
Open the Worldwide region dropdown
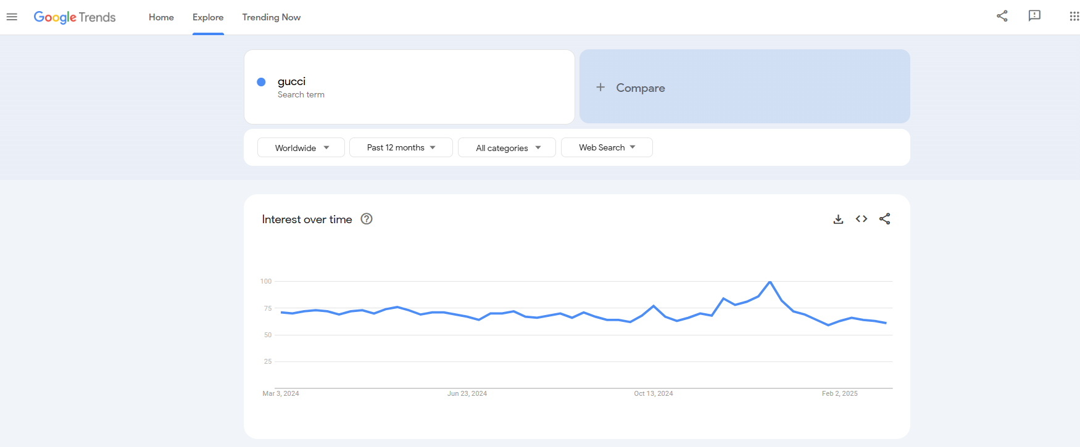tap(301, 147)
